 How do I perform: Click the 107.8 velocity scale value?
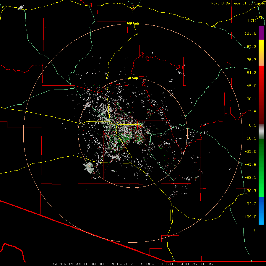coord(250,33)
